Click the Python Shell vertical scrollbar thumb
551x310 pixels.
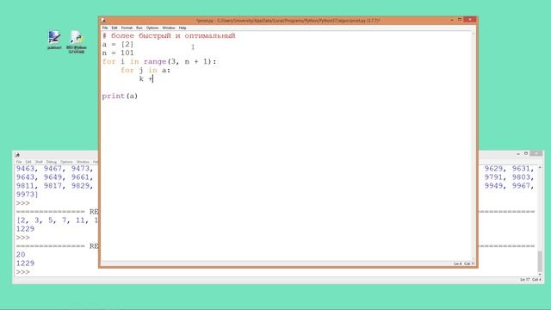pyautogui.click(x=540, y=261)
